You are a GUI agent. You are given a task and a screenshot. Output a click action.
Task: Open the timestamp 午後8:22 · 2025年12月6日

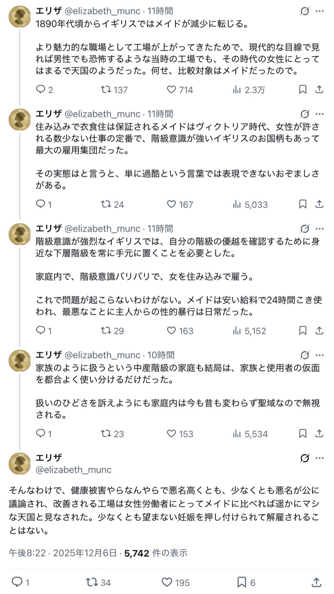coord(63,553)
